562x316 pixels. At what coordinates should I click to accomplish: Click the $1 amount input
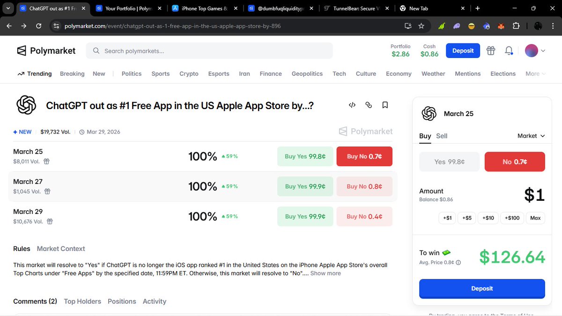pyautogui.click(x=534, y=195)
